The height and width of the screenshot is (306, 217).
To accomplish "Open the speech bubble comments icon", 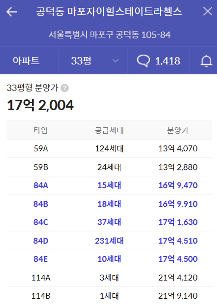I will point(144,61).
